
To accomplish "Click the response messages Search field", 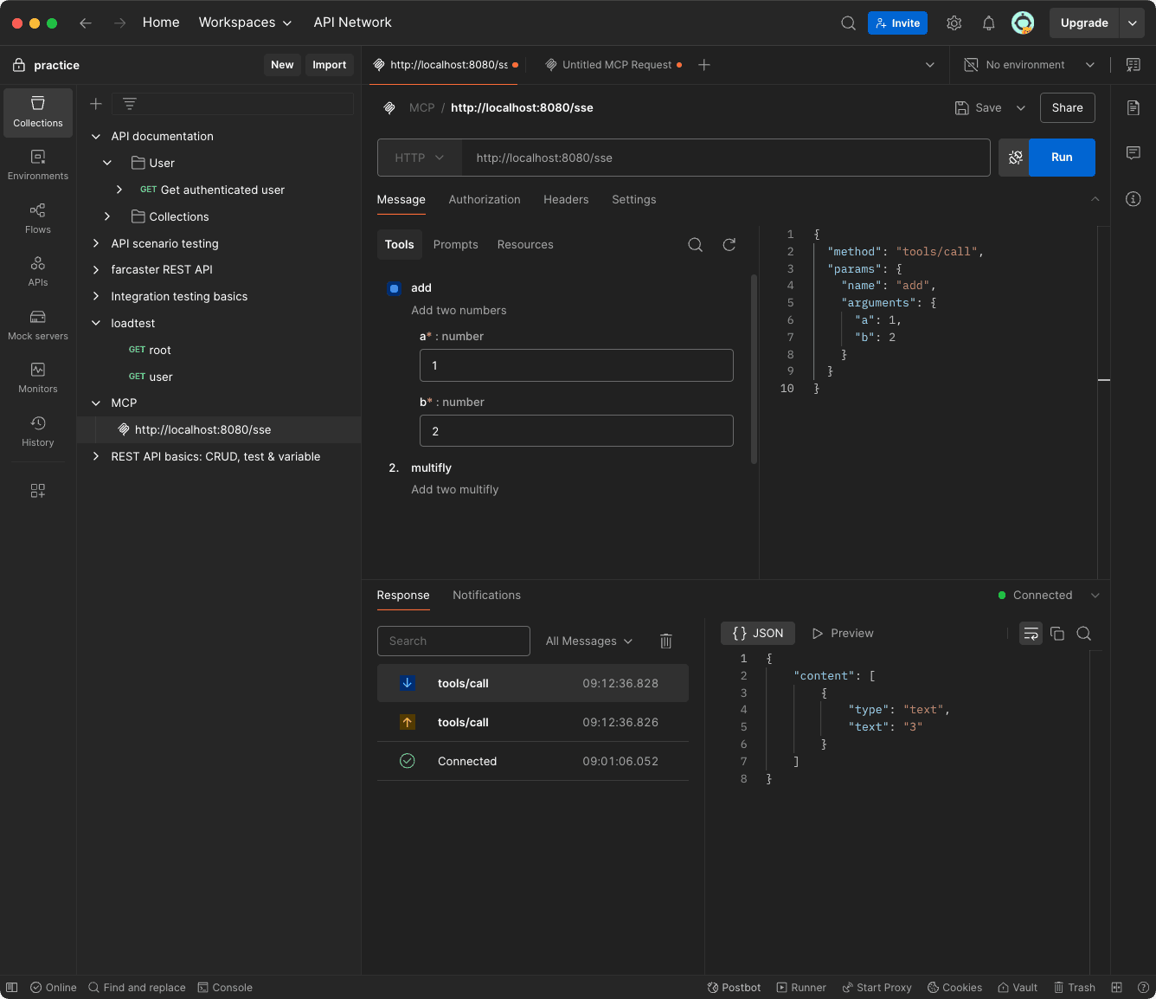I will (x=453, y=641).
